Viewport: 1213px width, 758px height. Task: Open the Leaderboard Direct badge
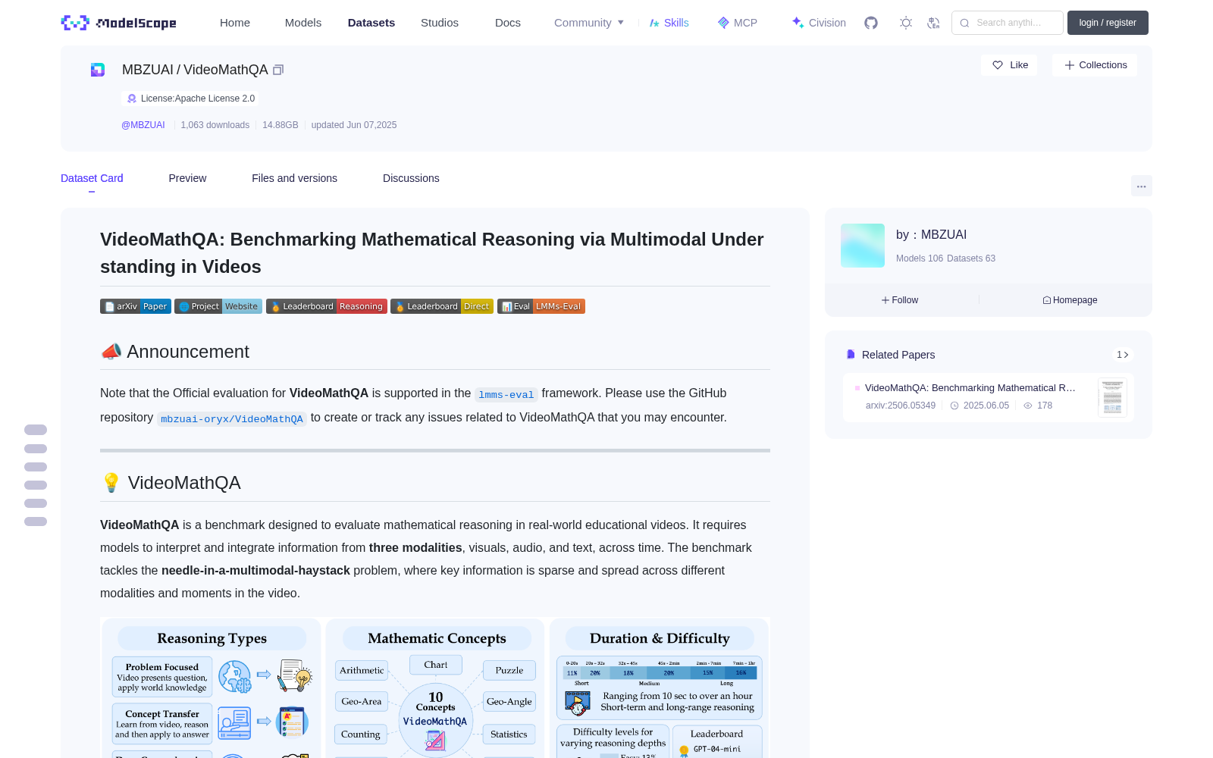click(442, 306)
